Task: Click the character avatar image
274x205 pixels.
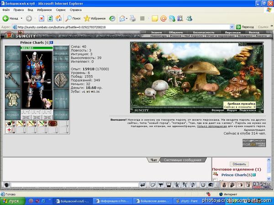Action: point(37,79)
